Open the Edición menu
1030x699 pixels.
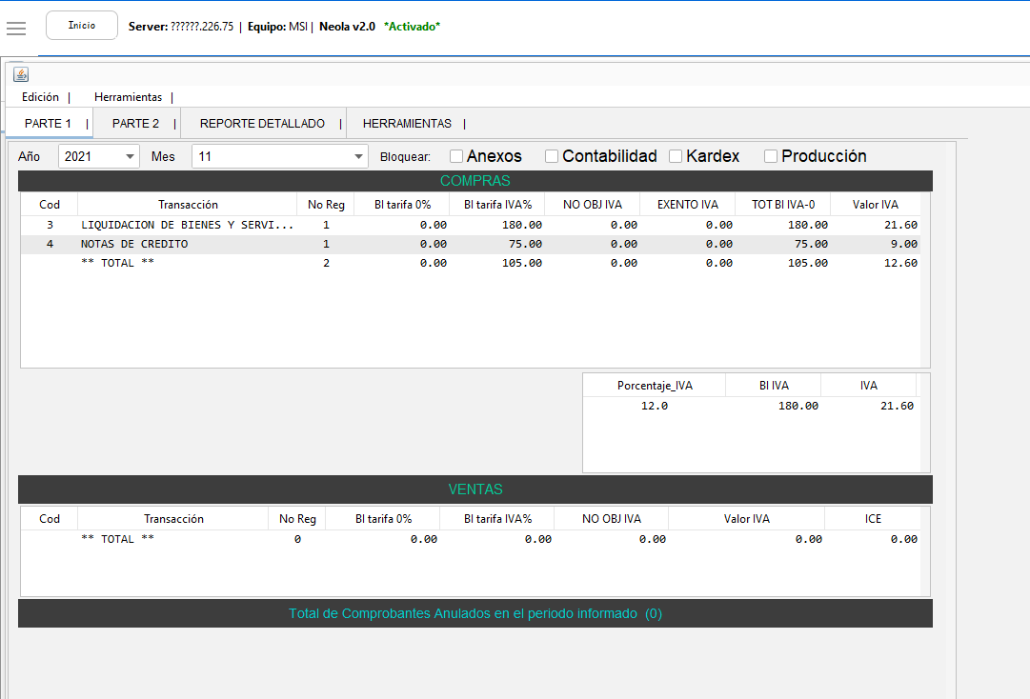pyautogui.click(x=40, y=97)
